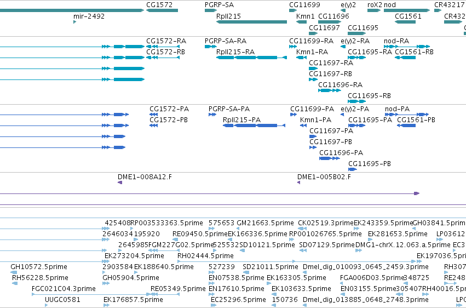
Task: Click the EK188640.5prime EST label
Action: pyautogui.click(x=164, y=267)
